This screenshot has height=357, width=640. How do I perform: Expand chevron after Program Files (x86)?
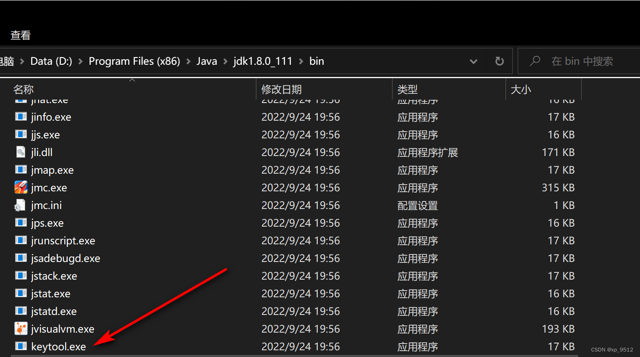click(x=188, y=61)
